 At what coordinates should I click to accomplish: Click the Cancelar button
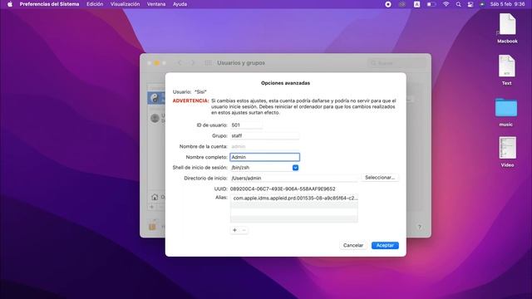pos(352,245)
